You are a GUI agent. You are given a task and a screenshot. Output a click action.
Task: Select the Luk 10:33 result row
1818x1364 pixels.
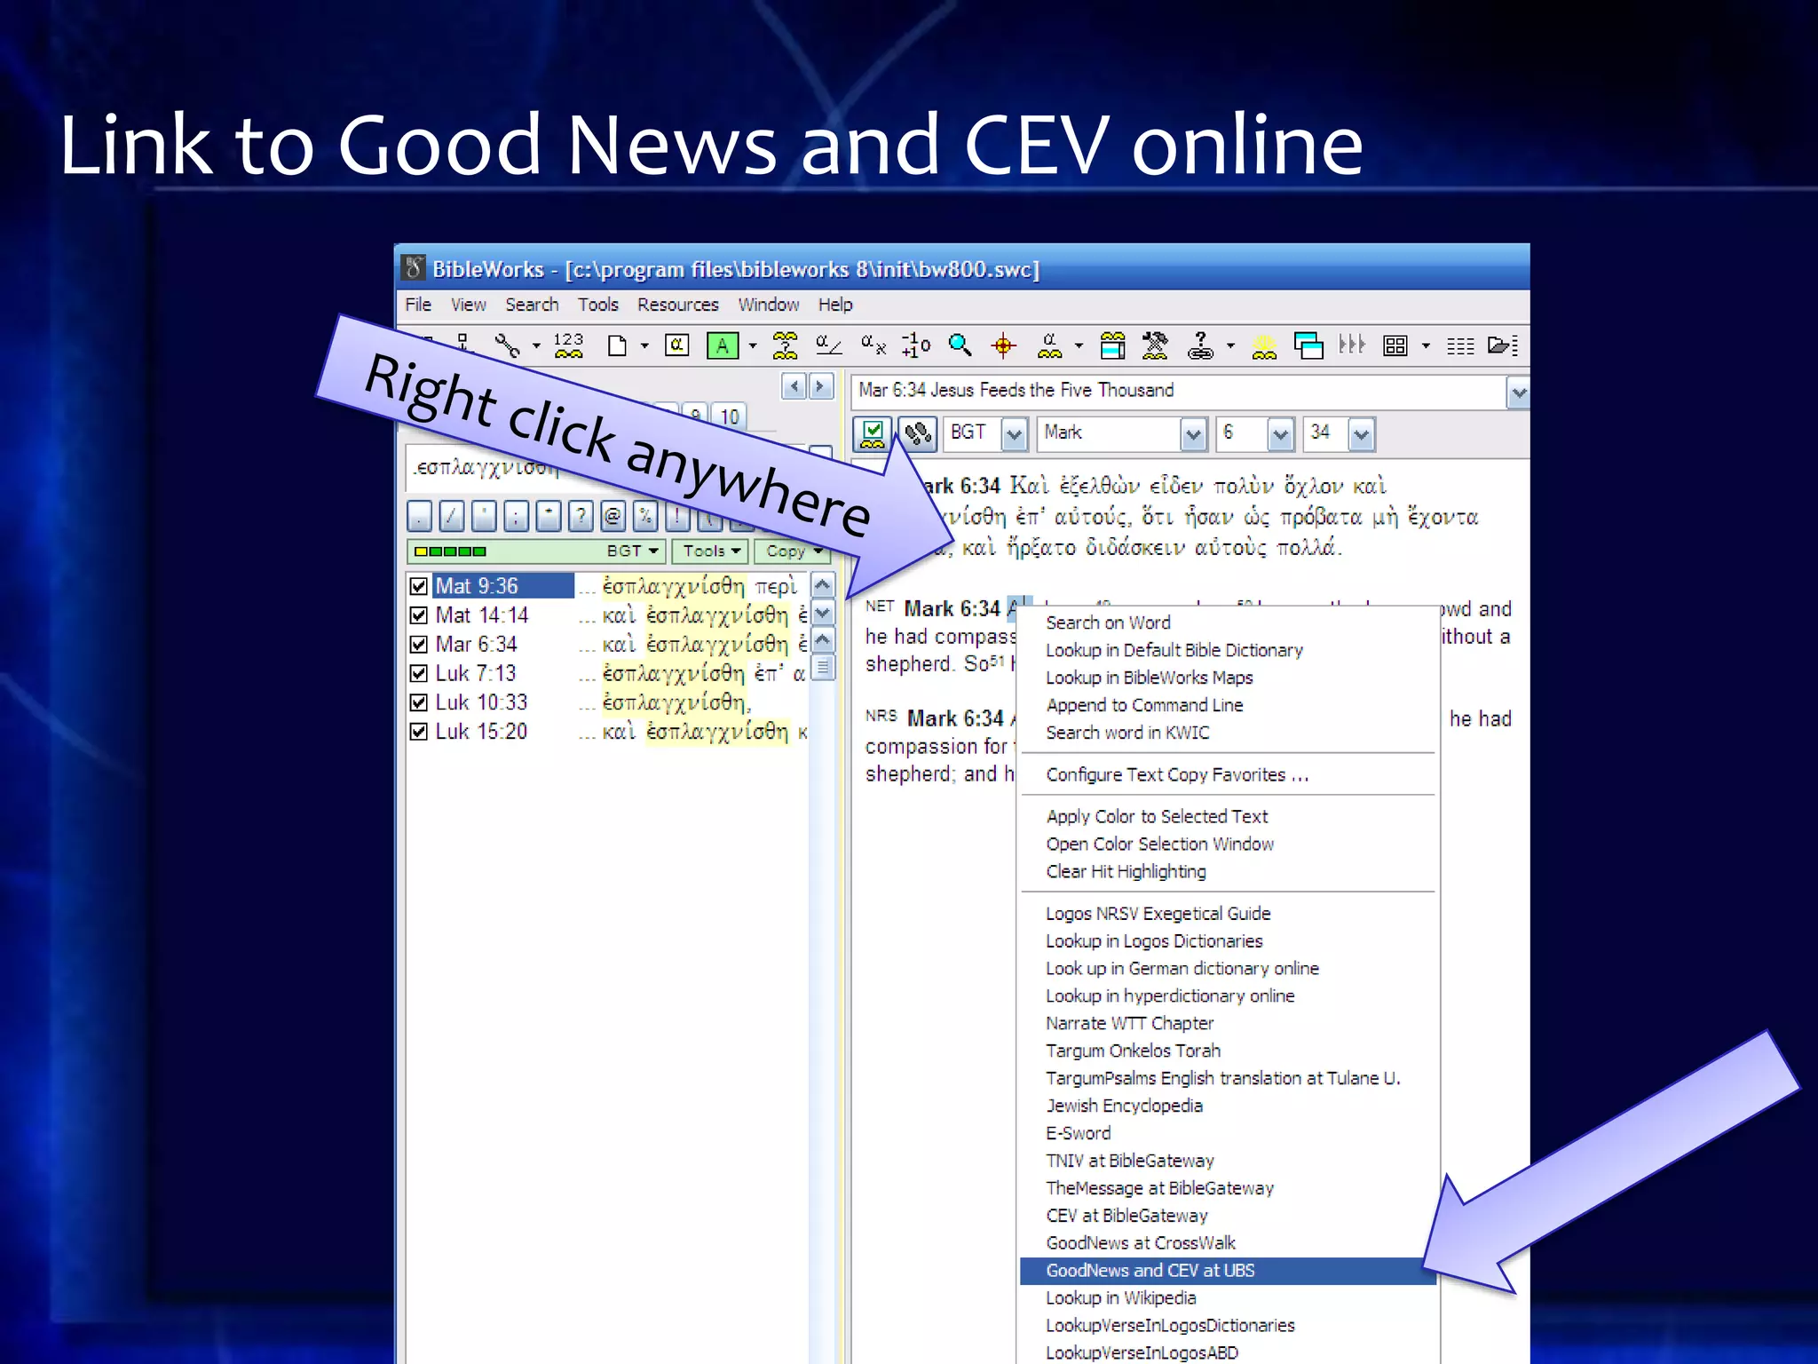click(x=608, y=703)
